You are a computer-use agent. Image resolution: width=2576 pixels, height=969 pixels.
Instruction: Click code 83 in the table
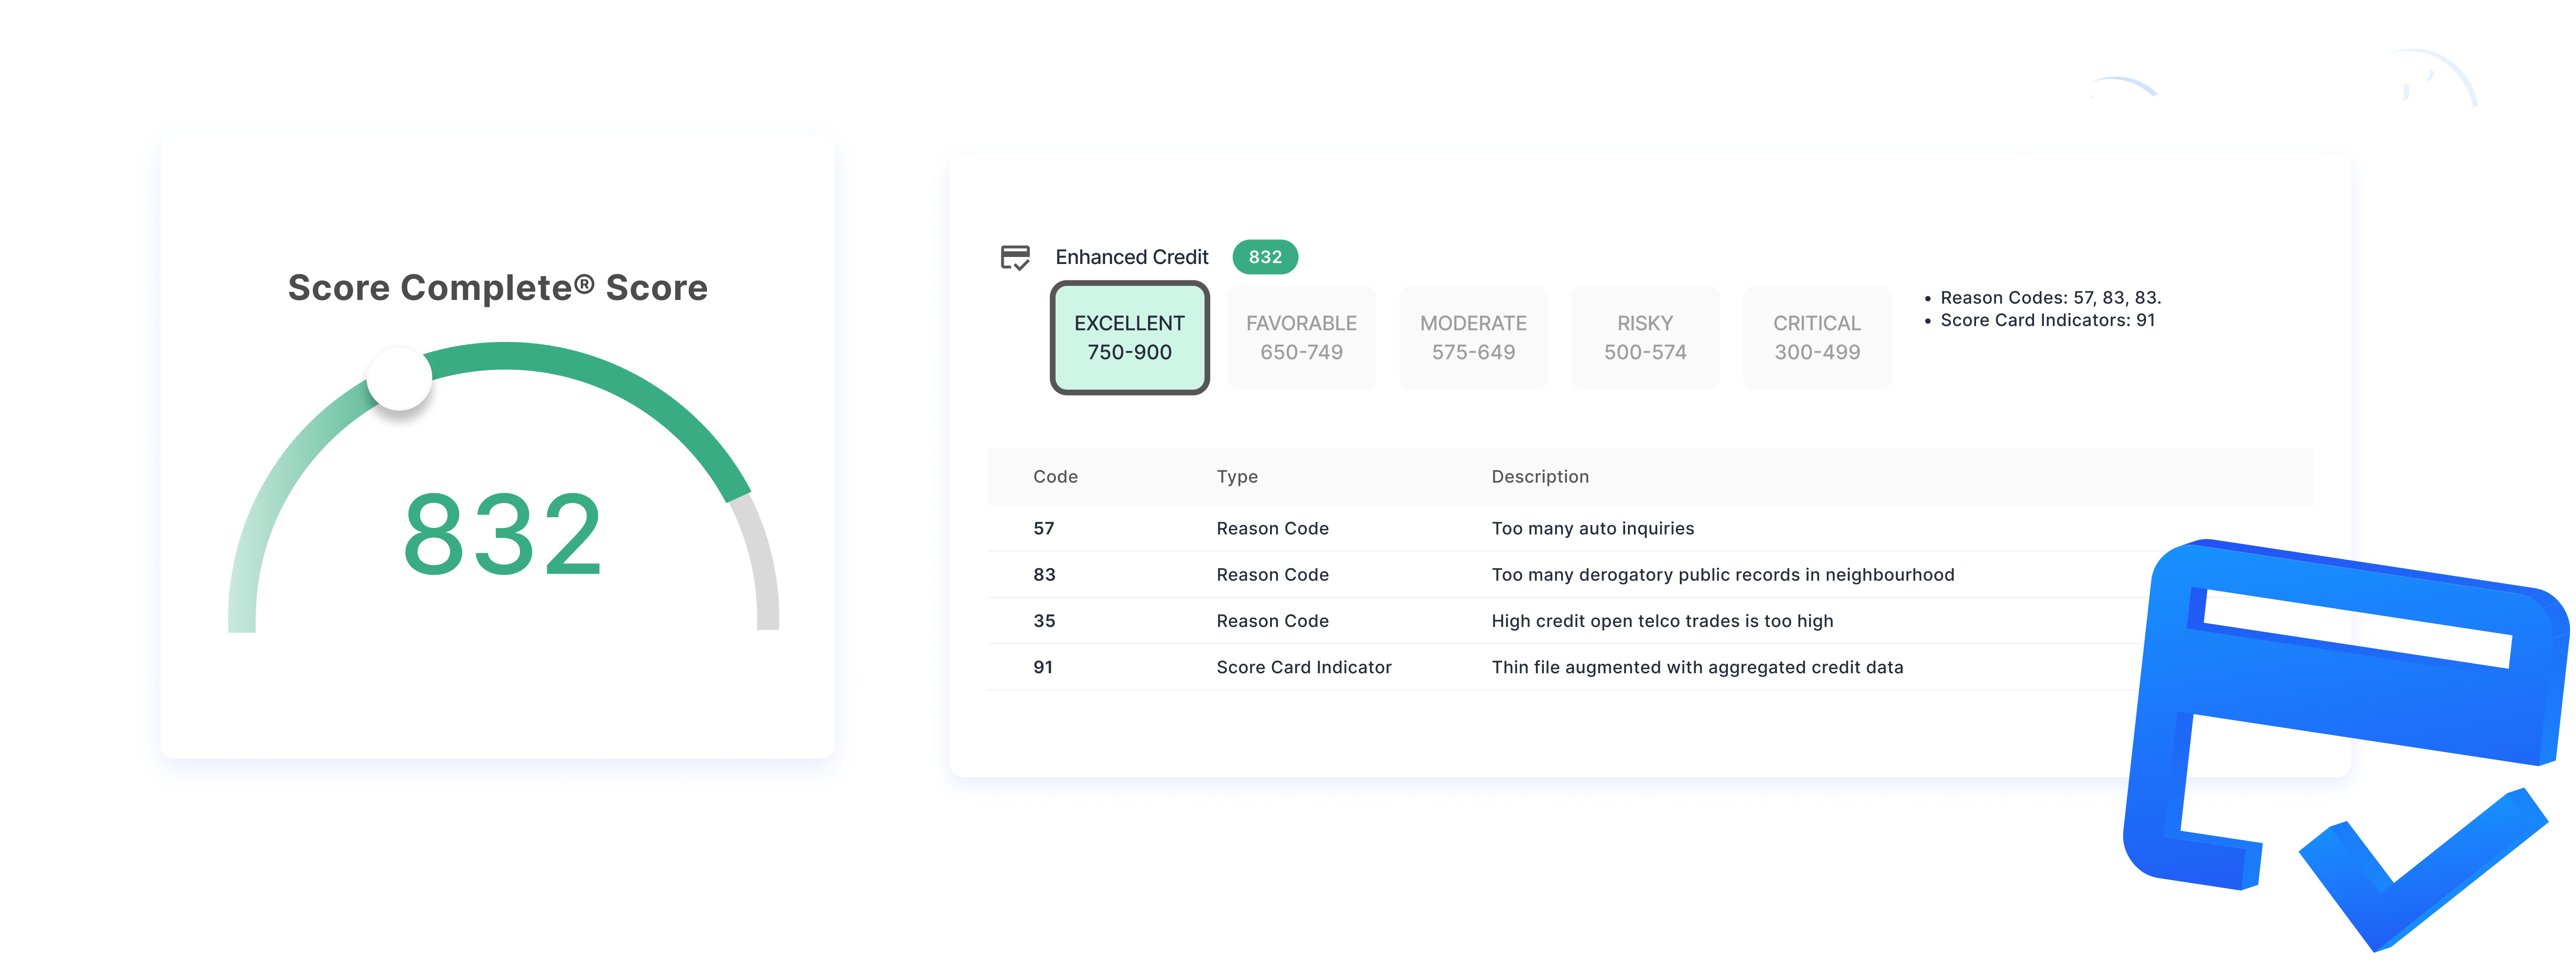pyautogui.click(x=1044, y=575)
